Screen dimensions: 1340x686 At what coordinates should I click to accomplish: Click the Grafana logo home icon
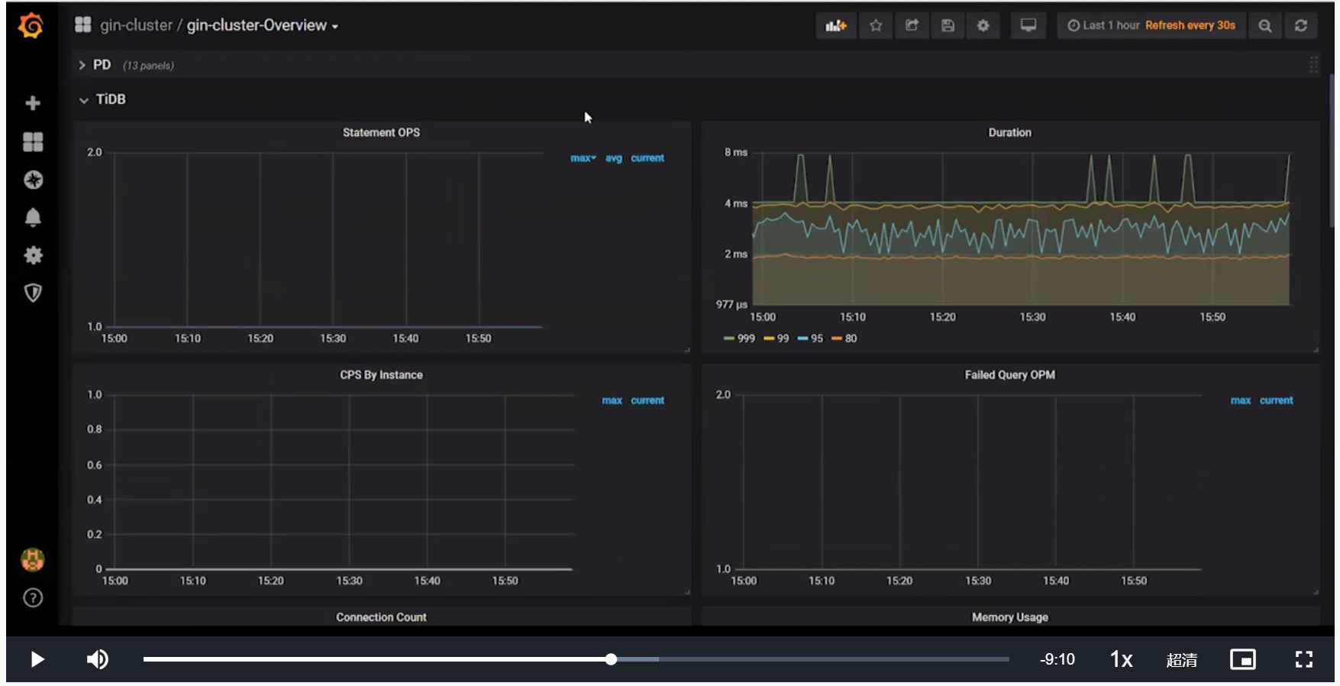(31, 26)
